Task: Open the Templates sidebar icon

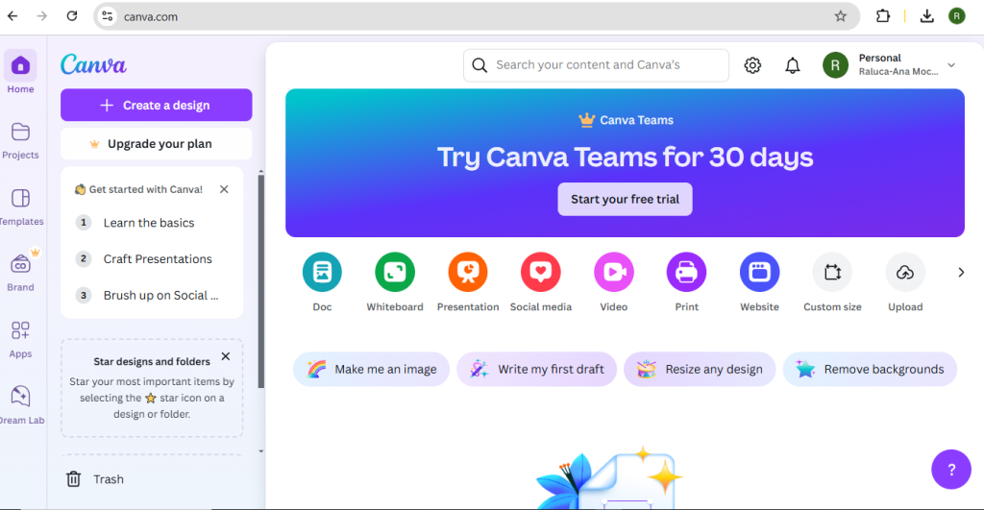Action: [20, 198]
